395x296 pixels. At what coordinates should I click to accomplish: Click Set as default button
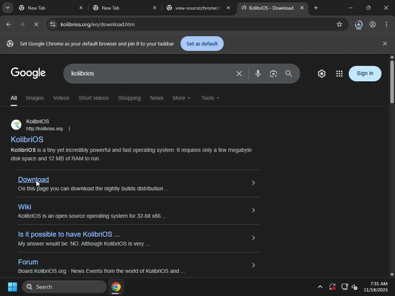coord(202,44)
